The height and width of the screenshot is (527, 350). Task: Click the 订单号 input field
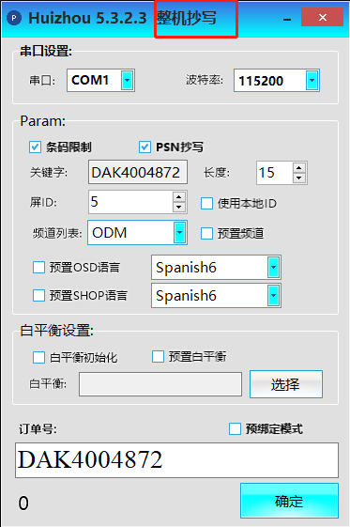point(176,460)
